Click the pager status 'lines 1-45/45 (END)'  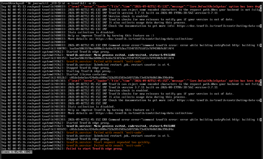pos(17,152)
